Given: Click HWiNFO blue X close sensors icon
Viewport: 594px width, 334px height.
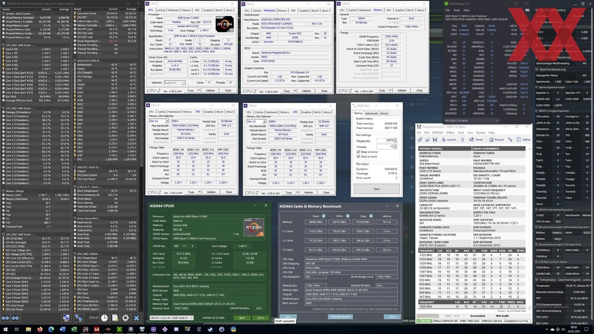Looking at the screenshot, I should (x=136, y=318).
